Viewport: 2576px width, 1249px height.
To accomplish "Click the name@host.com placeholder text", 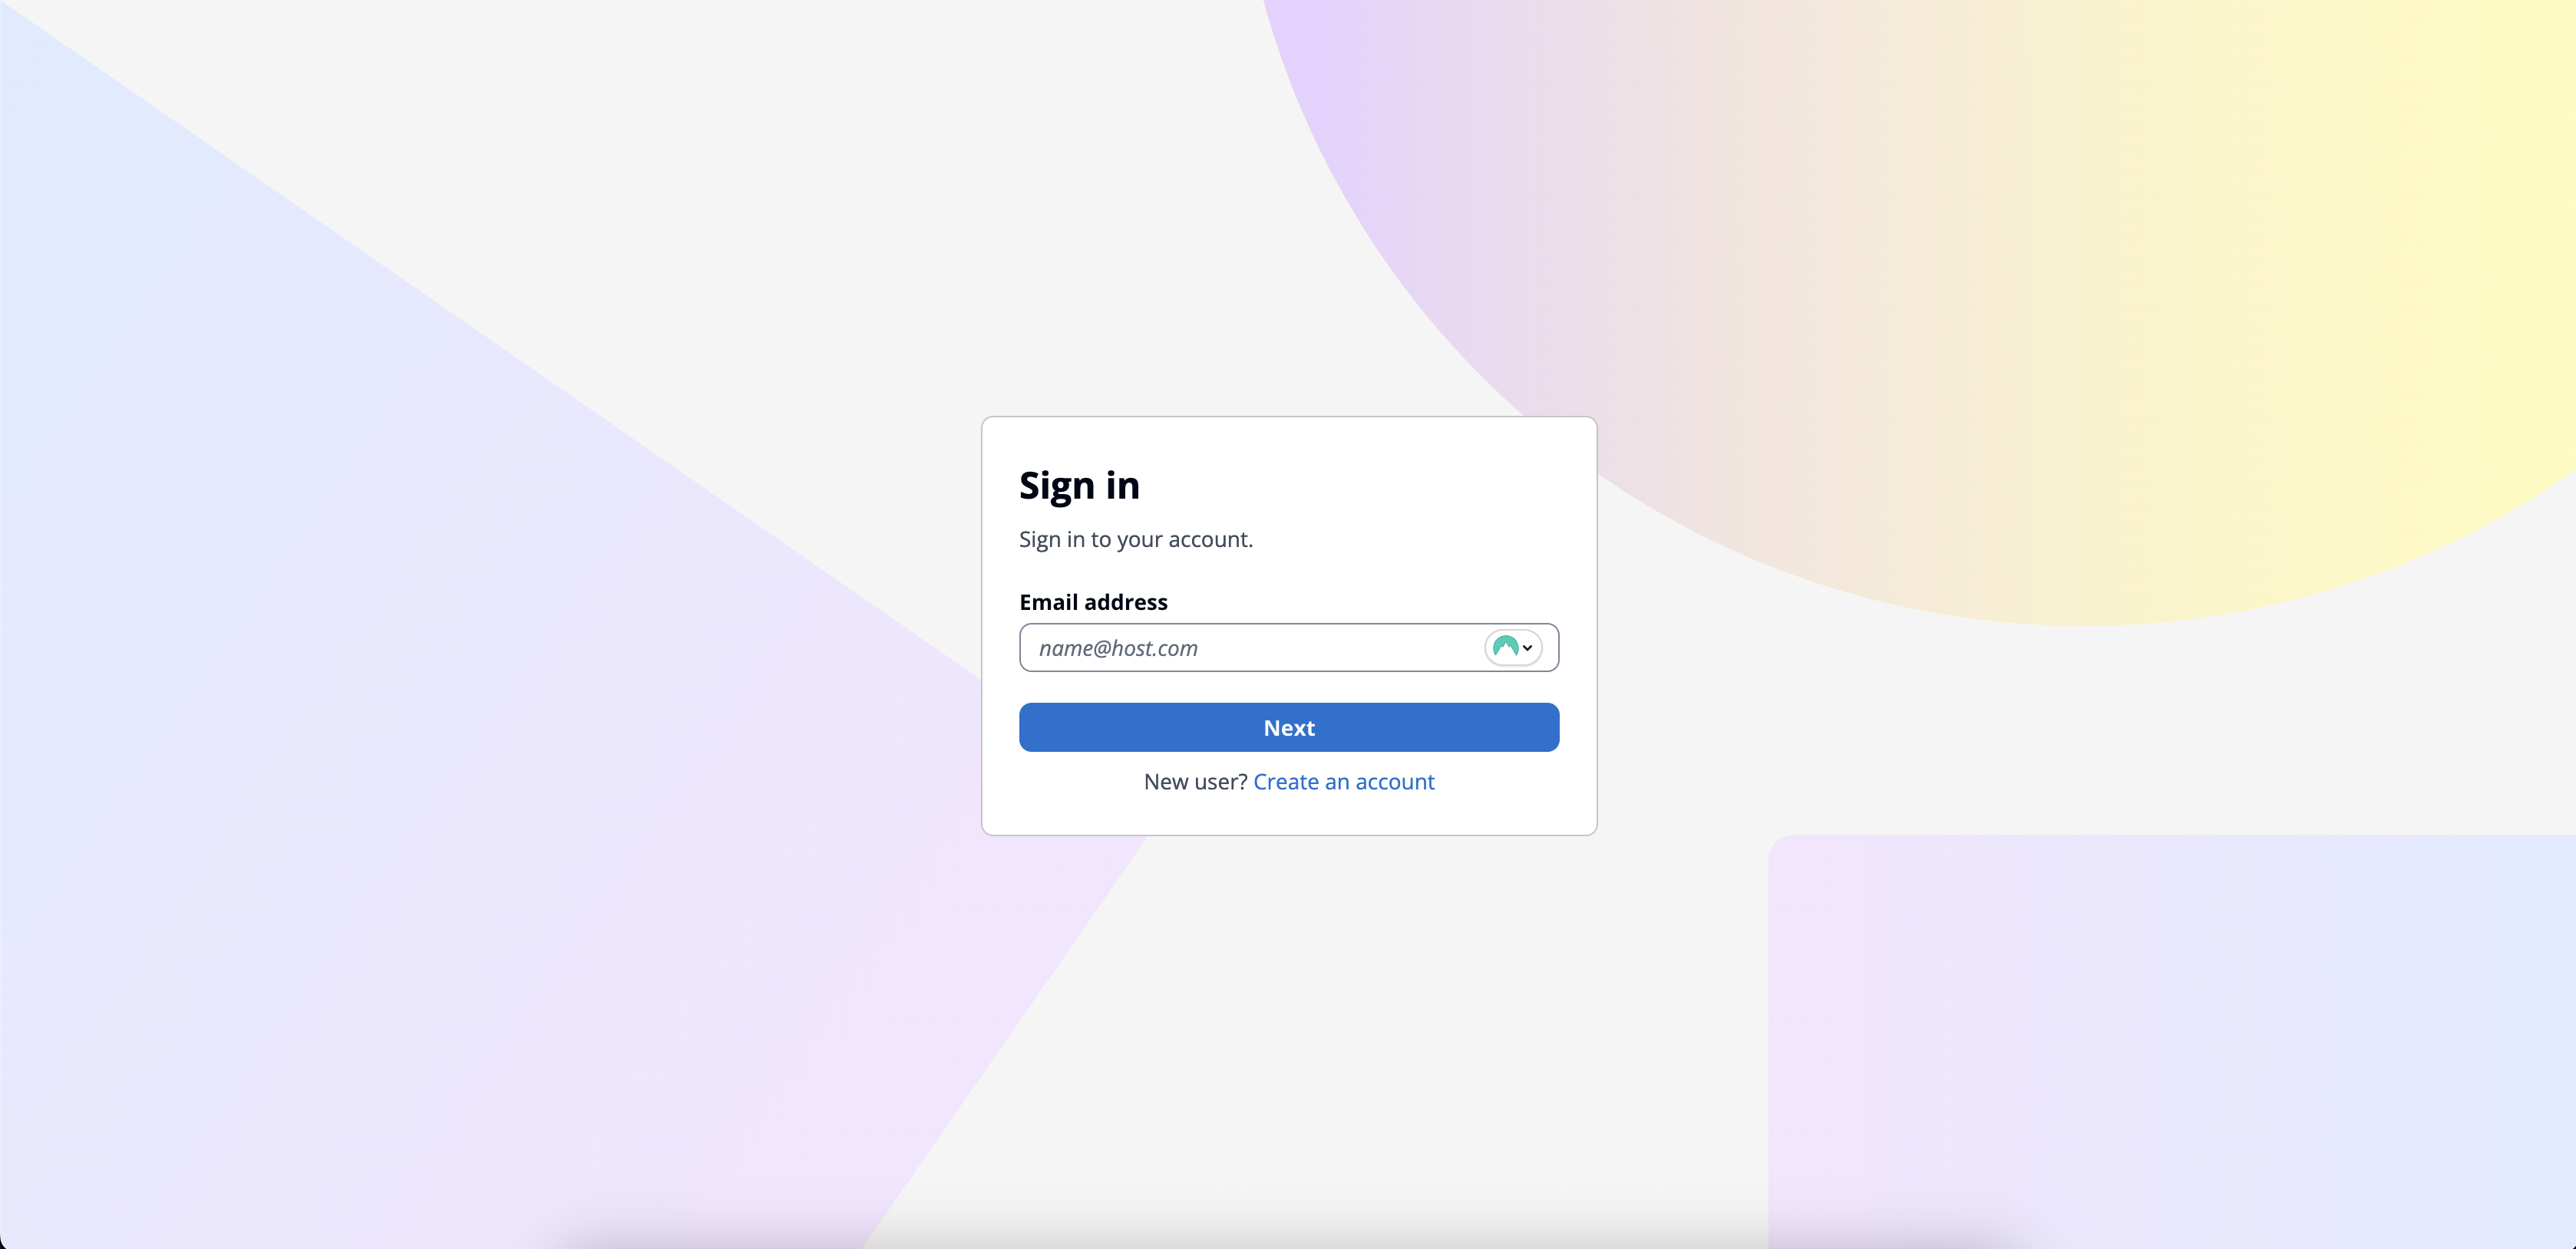I will pyautogui.click(x=1118, y=648).
